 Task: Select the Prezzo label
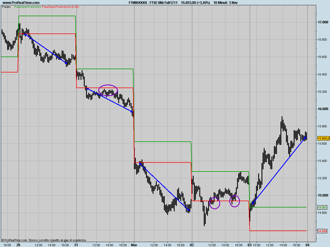[6, 7]
